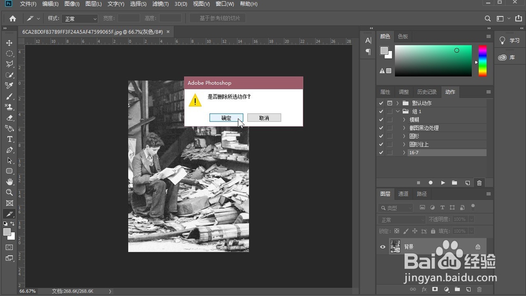Viewport: 526px width, 296px height.
Task: Select the Horizontal Type tool
Action: [x=9, y=139]
